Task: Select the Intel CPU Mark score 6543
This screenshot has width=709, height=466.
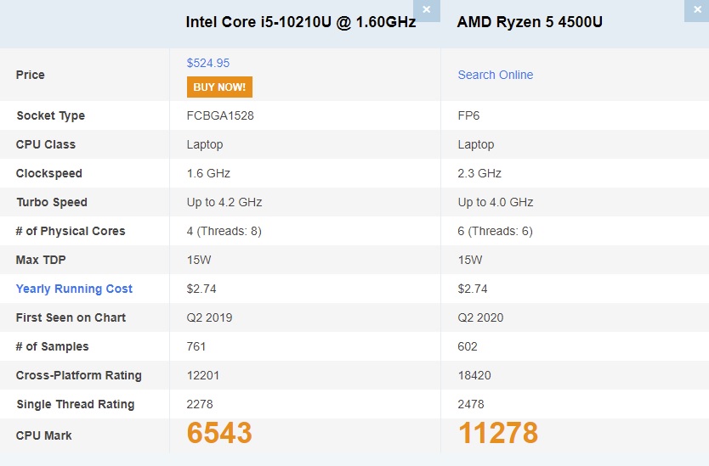Action: pos(219,433)
